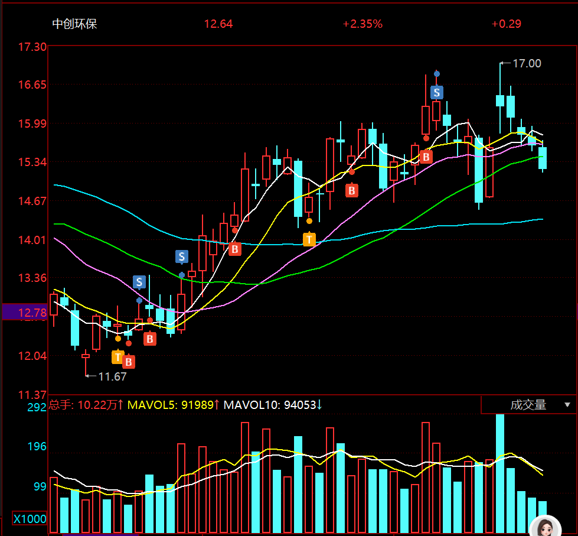
Task: Click the red B marker below 15.34 near the top S
Action: pos(426,157)
